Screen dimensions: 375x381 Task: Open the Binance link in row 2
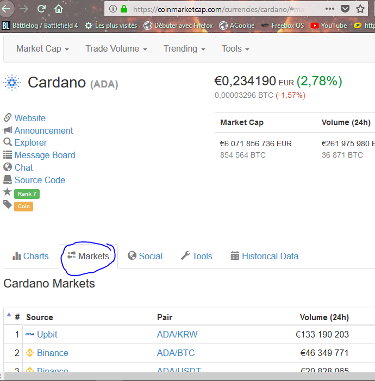[53, 353]
